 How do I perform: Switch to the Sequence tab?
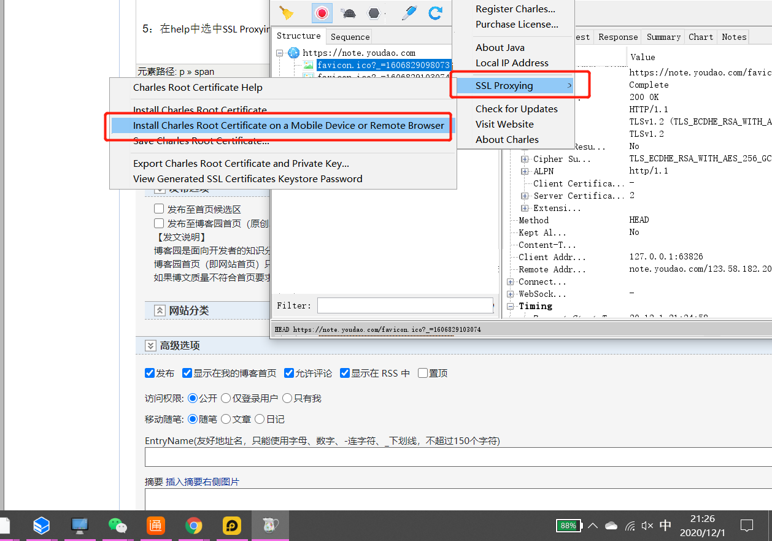[x=350, y=37]
